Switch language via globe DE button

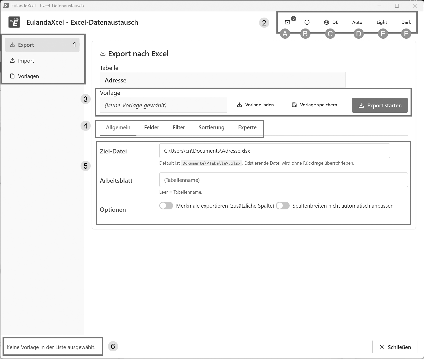point(331,22)
